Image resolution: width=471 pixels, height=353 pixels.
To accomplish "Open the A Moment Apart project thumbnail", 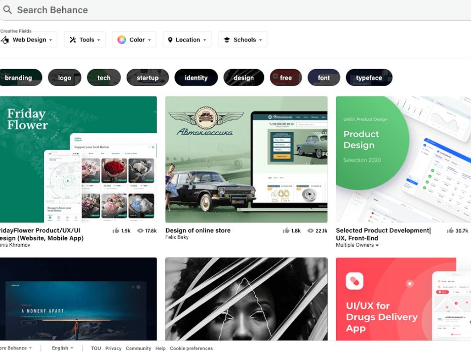I will (x=78, y=299).
